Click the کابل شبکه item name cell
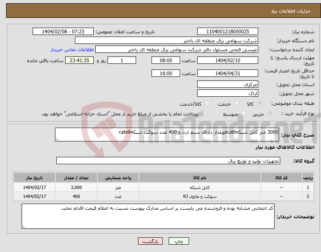The image size is (321, 252). pos(200,187)
